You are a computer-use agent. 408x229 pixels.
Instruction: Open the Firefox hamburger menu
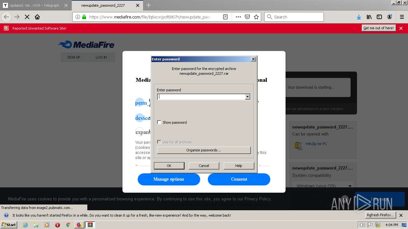pyautogui.click(x=402, y=17)
